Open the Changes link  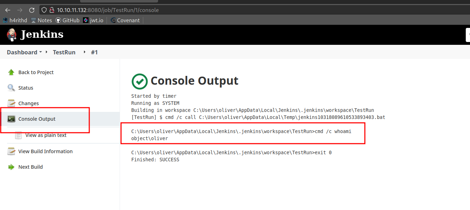29,103
